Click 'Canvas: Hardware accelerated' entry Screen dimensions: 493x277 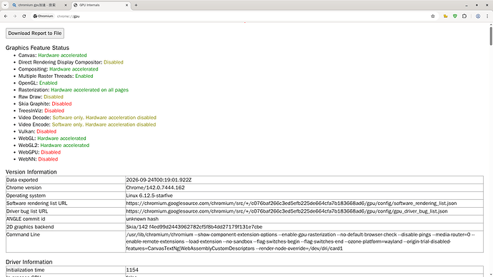point(52,55)
